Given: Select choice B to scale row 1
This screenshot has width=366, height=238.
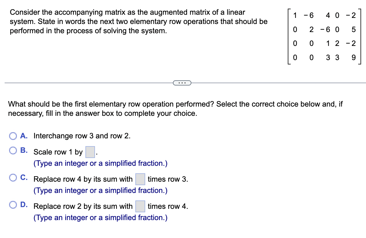Looking at the screenshot, I should click(13, 150).
